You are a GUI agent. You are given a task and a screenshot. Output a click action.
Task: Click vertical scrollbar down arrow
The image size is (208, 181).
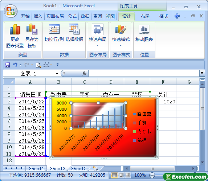pyautogui.click(x=202, y=162)
